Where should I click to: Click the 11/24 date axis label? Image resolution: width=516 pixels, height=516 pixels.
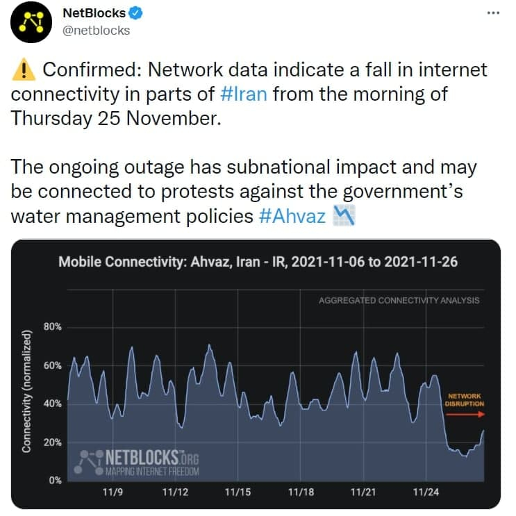(425, 492)
